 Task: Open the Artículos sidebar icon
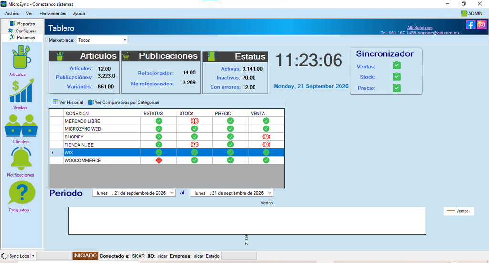[x=21, y=57]
